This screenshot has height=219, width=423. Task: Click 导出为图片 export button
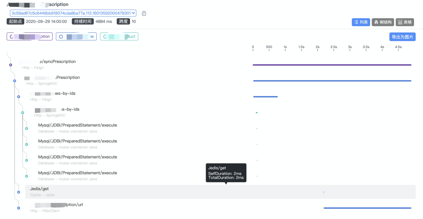402,37
